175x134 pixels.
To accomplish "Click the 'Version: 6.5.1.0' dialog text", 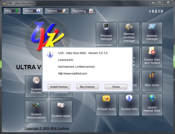I will pyautogui.click(x=98, y=53).
